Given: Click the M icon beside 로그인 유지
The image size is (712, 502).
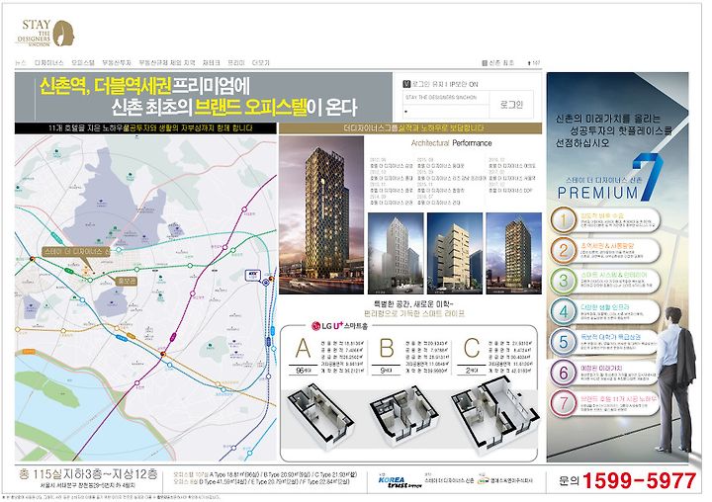Looking at the screenshot, I should tap(406, 84).
